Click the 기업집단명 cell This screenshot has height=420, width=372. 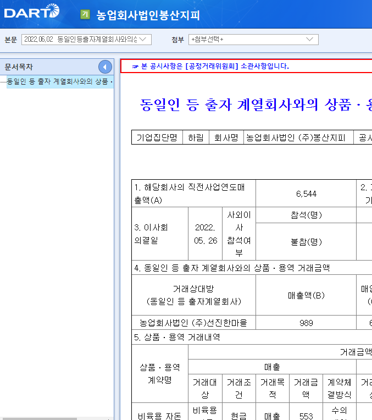[157, 137]
